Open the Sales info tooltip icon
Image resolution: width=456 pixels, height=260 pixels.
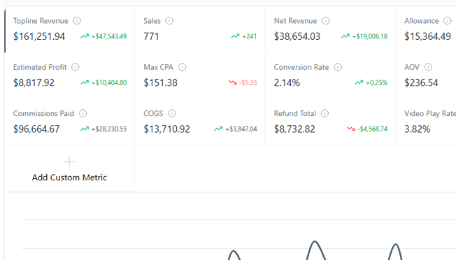tap(169, 21)
